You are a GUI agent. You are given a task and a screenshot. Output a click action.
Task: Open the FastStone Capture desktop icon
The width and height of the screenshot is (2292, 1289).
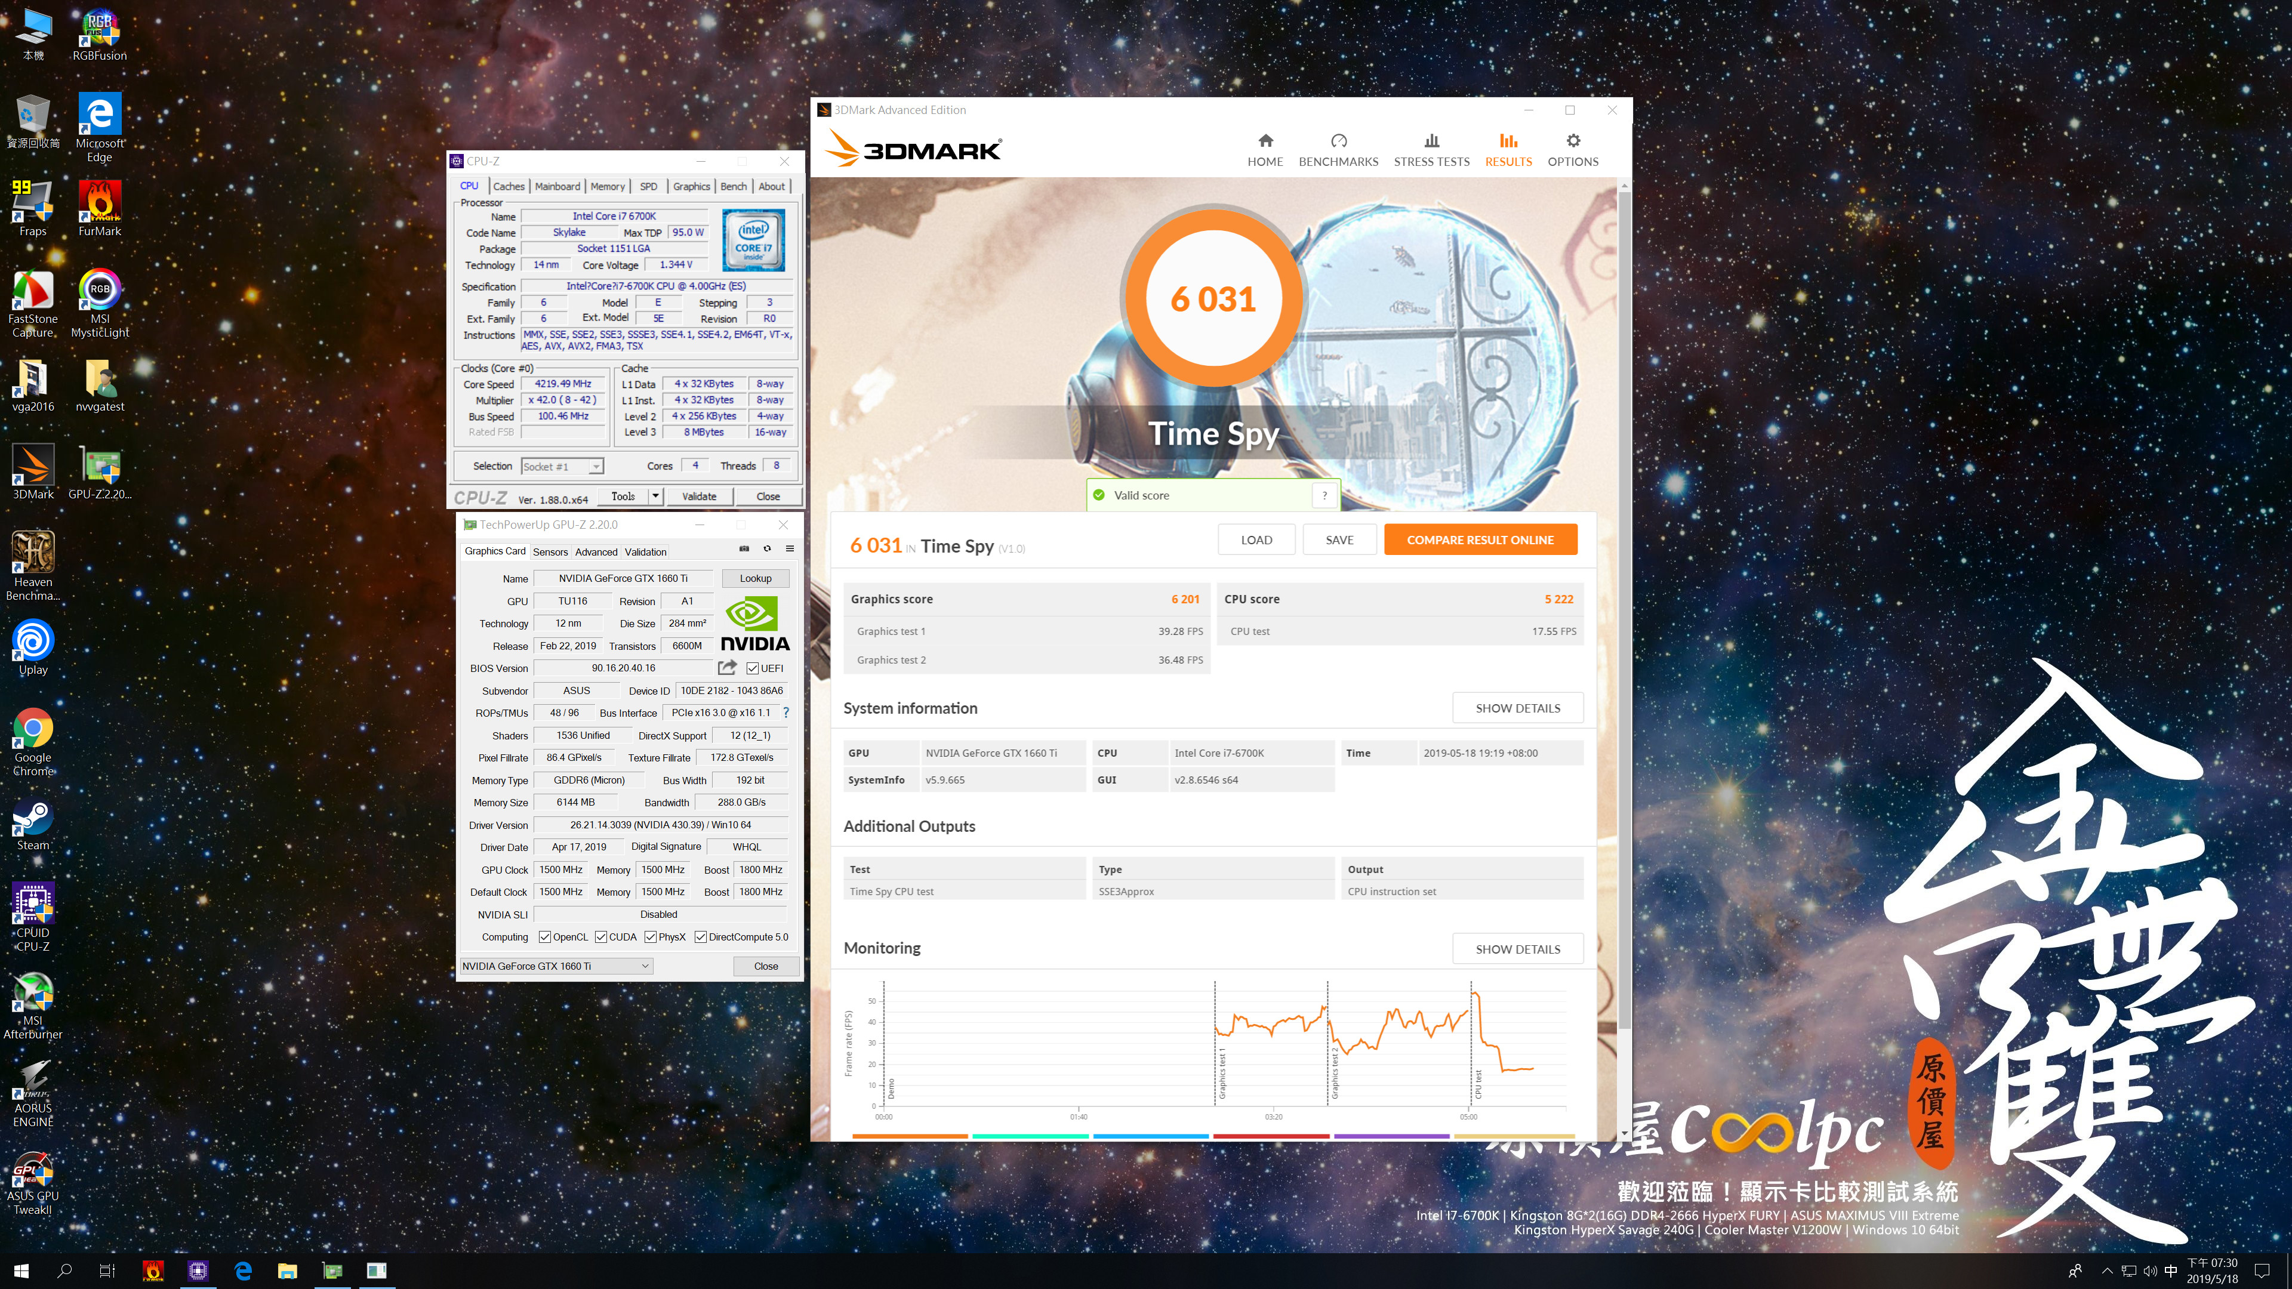click(x=33, y=303)
